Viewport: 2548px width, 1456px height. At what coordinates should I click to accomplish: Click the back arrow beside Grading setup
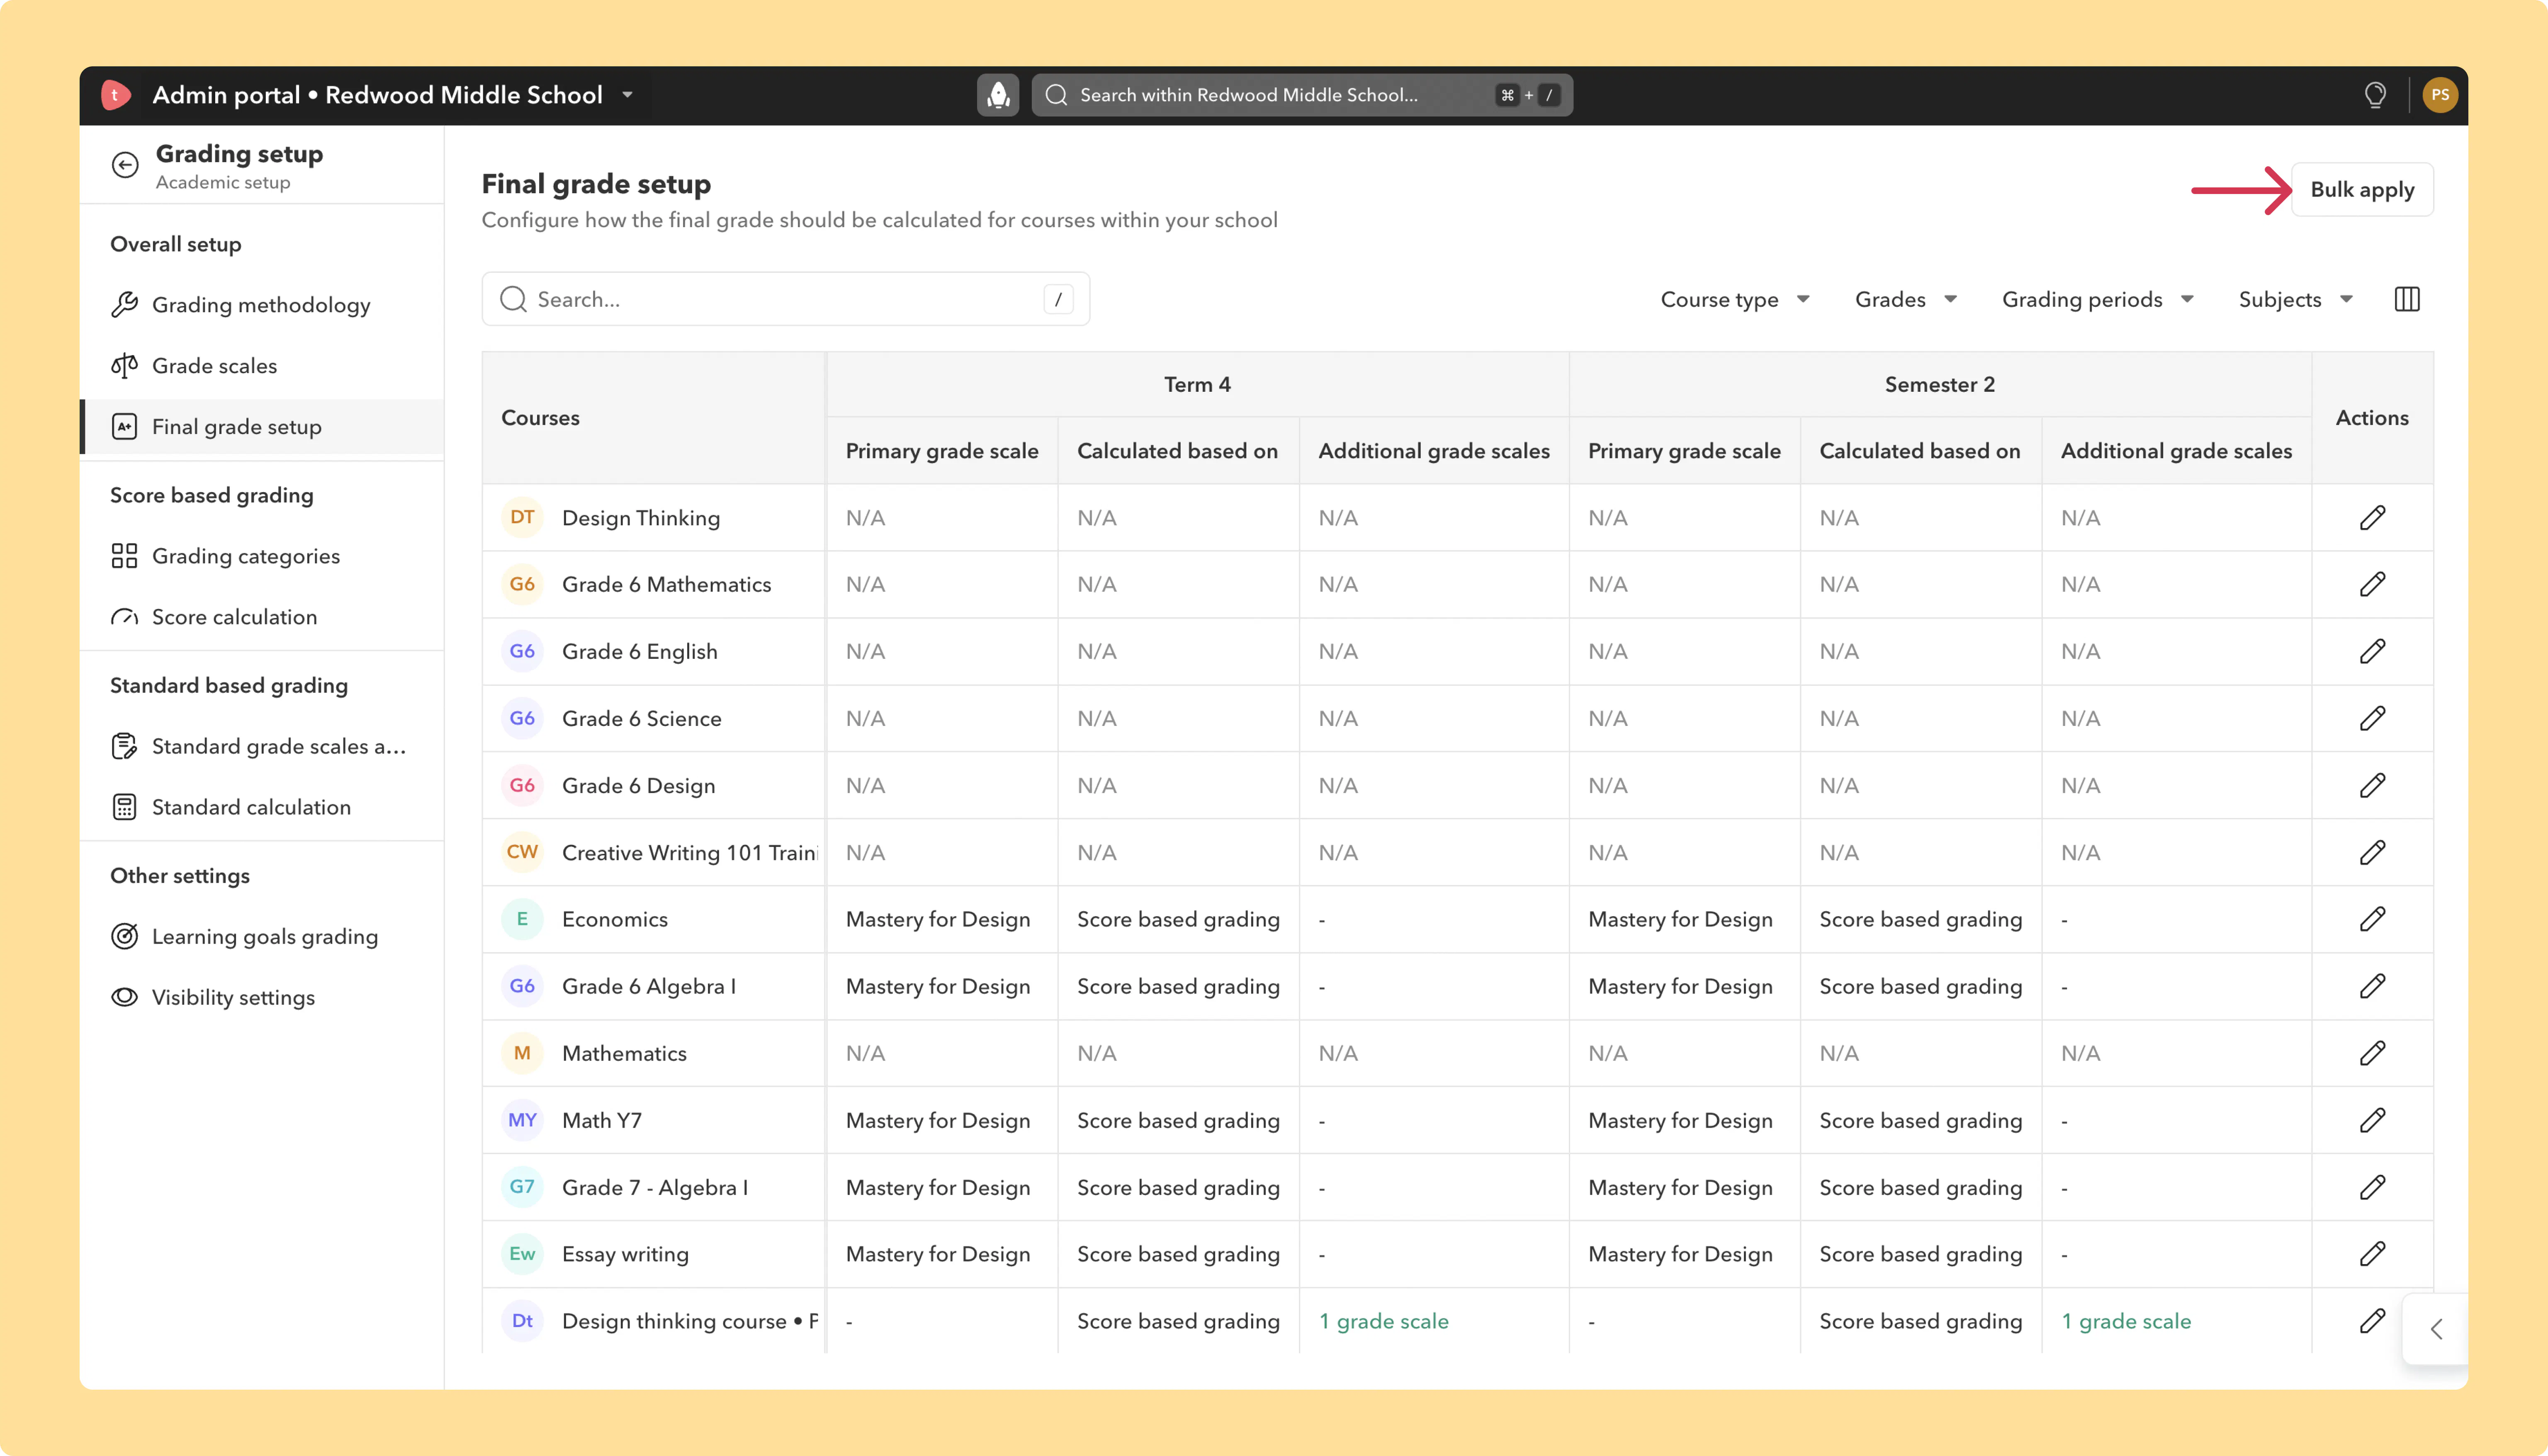tap(125, 165)
